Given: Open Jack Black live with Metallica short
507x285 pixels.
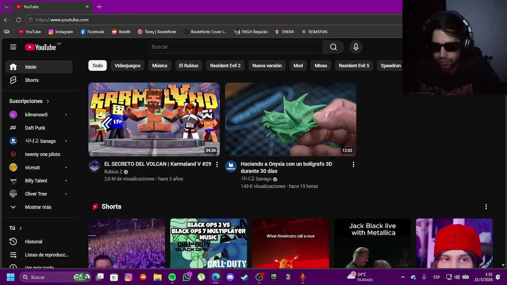Looking at the screenshot, I should coord(372,243).
